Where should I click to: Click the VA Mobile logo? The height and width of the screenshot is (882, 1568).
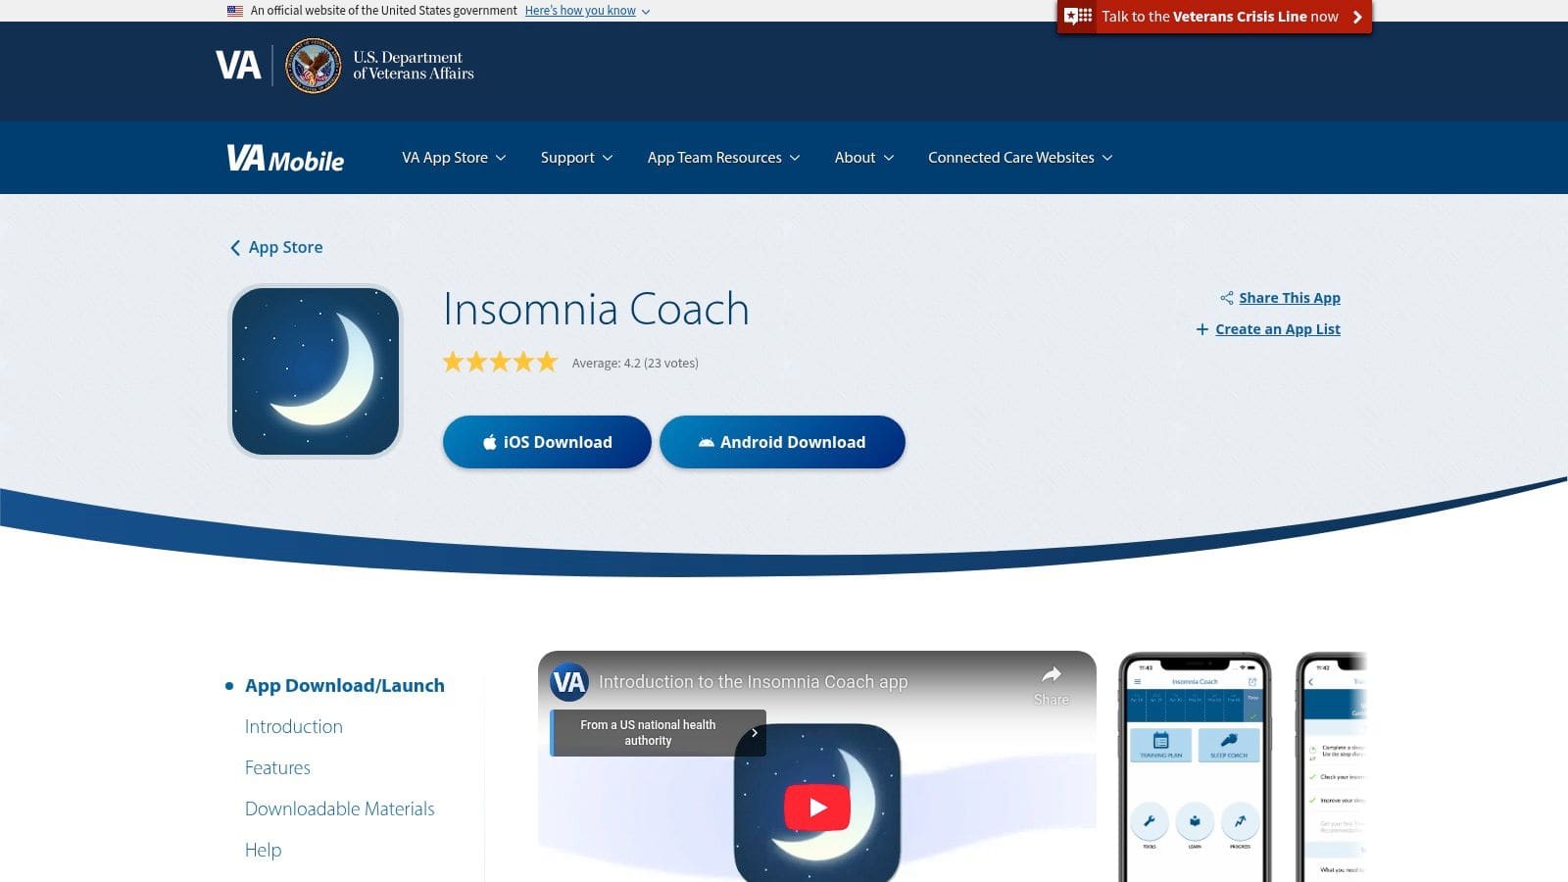tap(285, 159)
